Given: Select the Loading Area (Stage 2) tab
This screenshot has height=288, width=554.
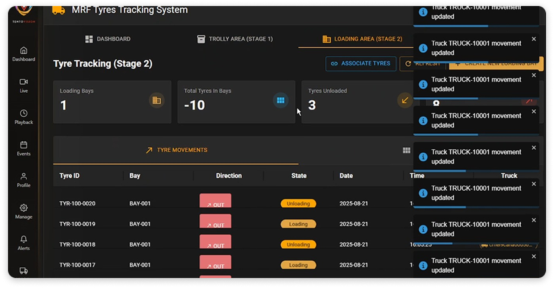Looking at the screenshot, I should [x=362, y=39].
